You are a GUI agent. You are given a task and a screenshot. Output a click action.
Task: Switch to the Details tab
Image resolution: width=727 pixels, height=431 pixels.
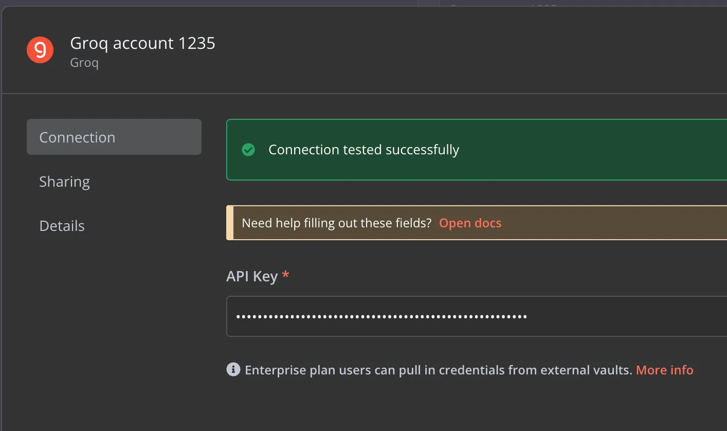62,226
